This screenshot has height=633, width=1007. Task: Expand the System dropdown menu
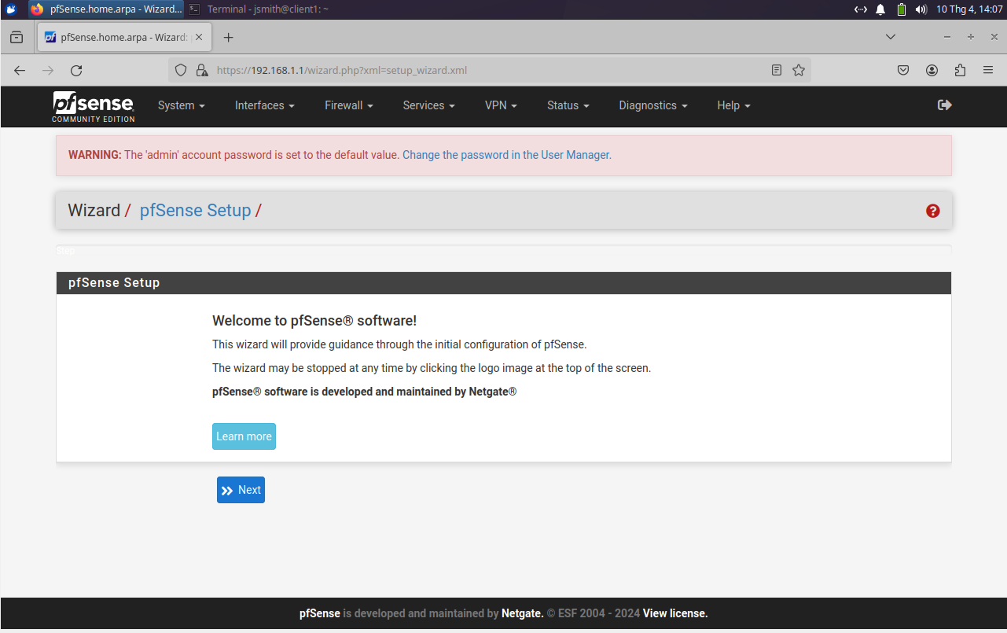click(182, 105)
